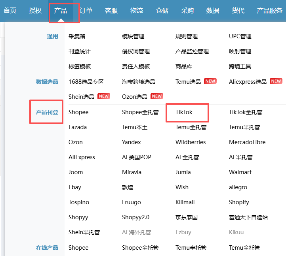Open the MercadoLibre listing page

(x=247, y=142)
